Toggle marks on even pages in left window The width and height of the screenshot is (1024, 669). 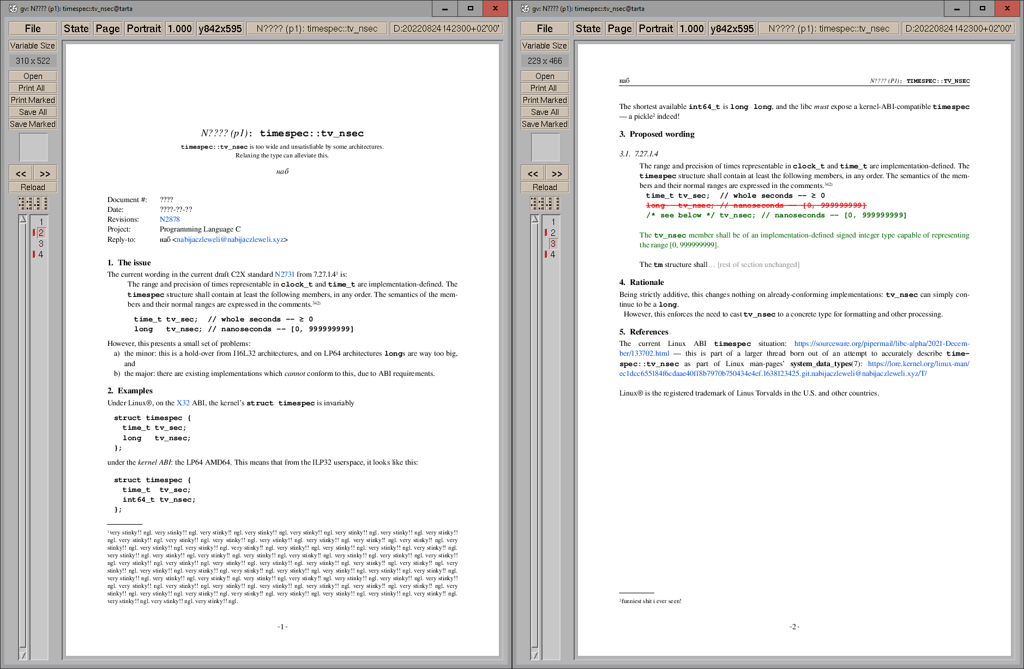29,204
